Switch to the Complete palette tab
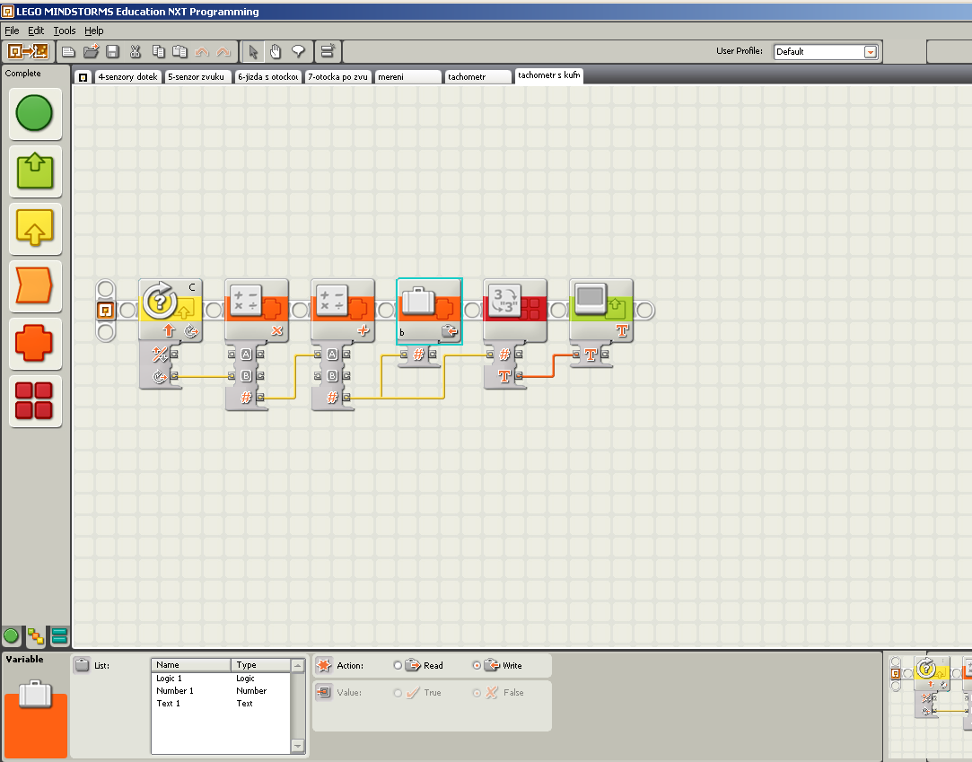 tap(35, 635)
